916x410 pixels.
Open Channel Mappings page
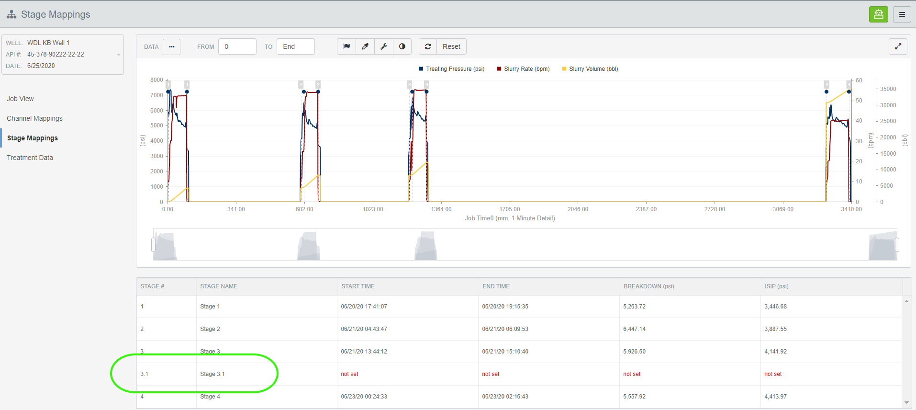(34, 118)
